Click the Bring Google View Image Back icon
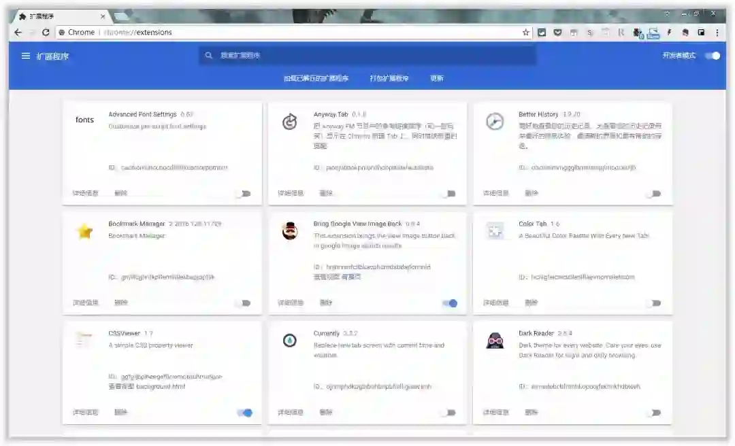This screenshot has height=446, width=735. [290, 231]
